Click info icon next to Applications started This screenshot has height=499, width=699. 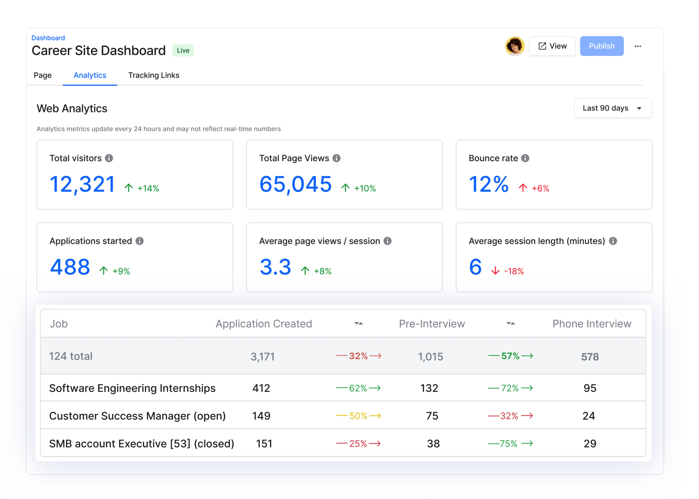pos(139,241)
